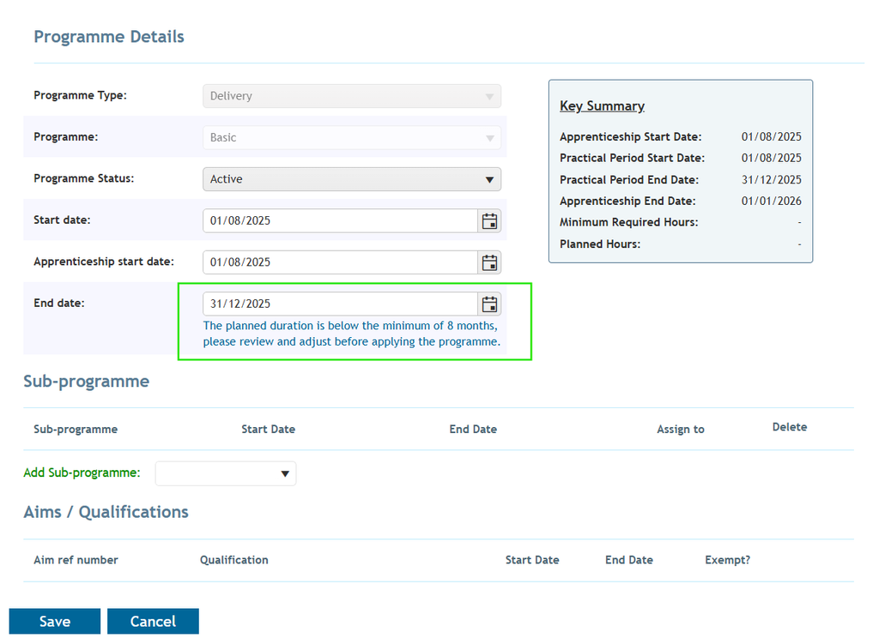The height and width of the screenshot is (644, 879).
Task: Click the disabled Programme Basic dropdown
Action: pos(351,137)
